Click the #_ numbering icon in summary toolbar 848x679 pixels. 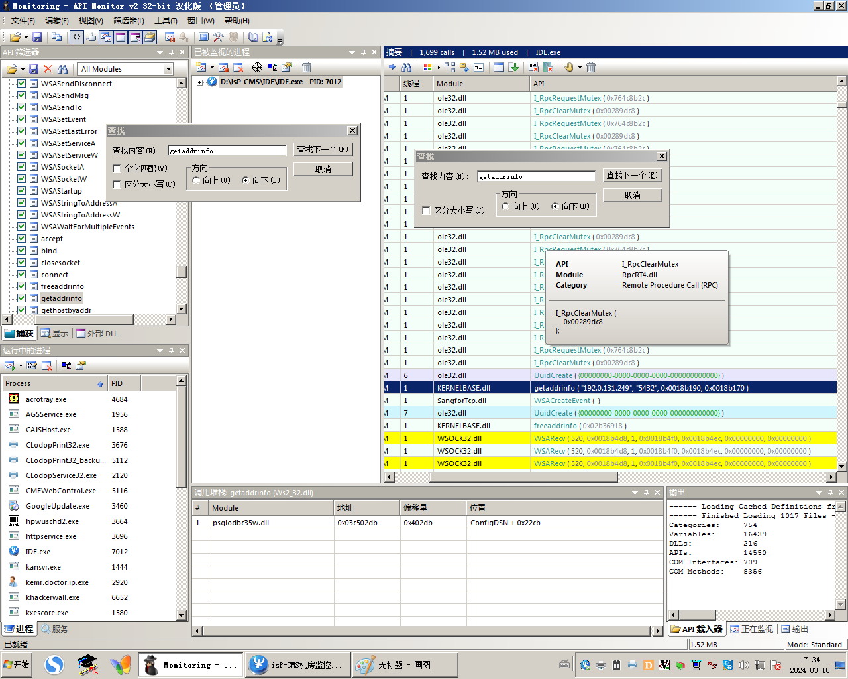pos(479,67)
